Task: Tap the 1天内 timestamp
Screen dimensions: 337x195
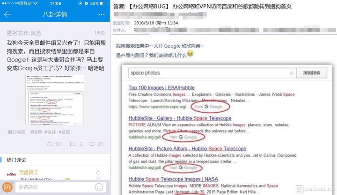Action: coord(99,33)
